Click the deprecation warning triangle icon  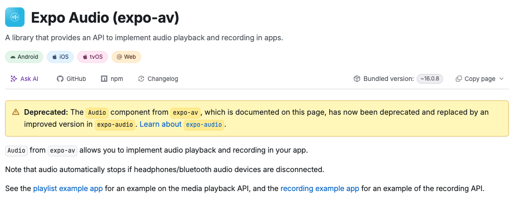point(16,112)
